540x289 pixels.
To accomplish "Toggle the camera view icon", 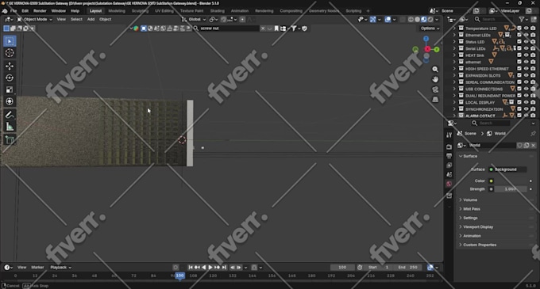I will 435,89.
